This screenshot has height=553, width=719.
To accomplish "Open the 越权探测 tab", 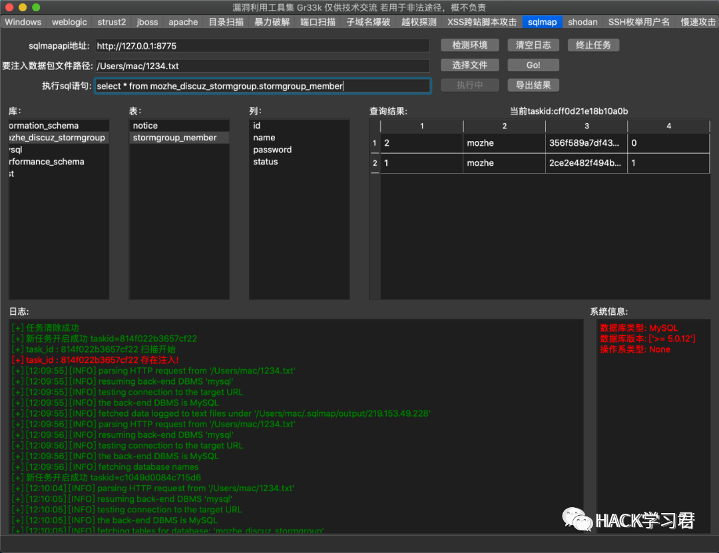I will pyautogui.click(x=419, y=22).
